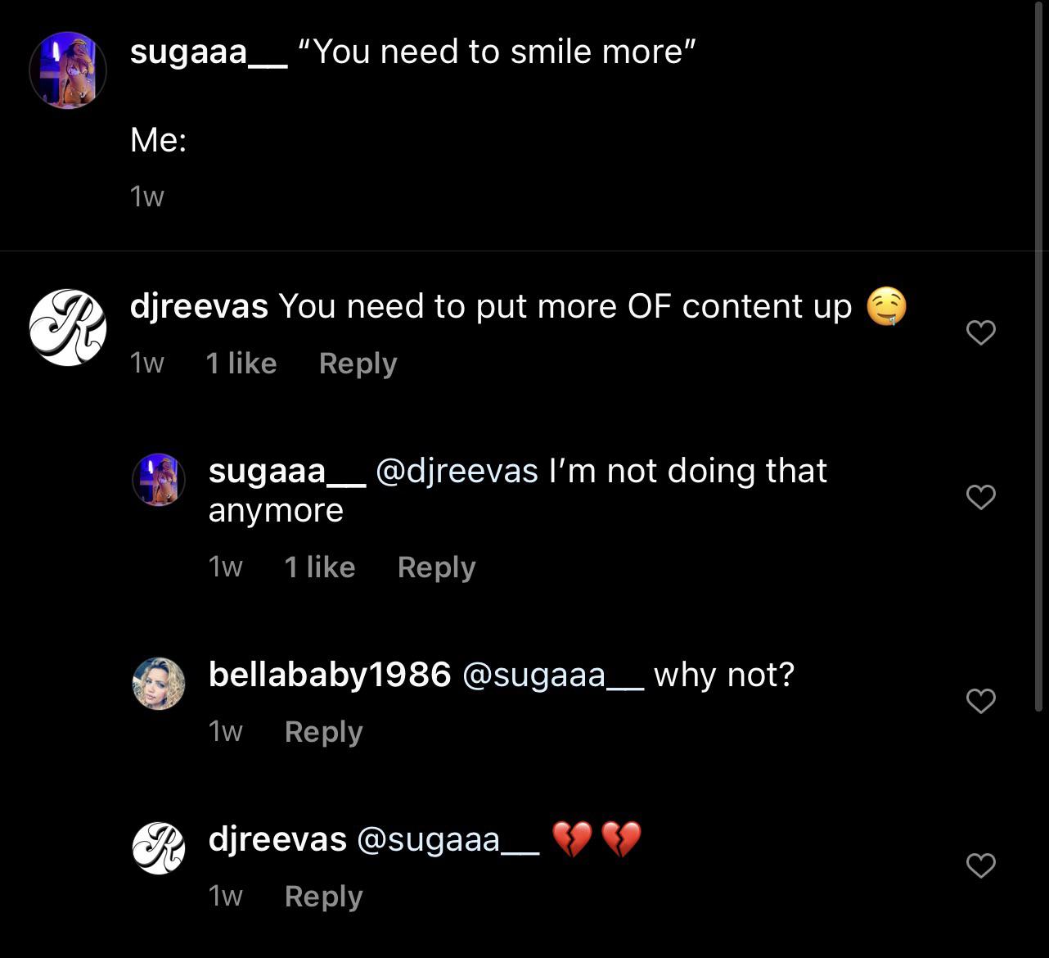1049x958 pixels.
Task: Open the @sugaaa__ mention in bellababy1986's reply
Action: tap(553, 676)
